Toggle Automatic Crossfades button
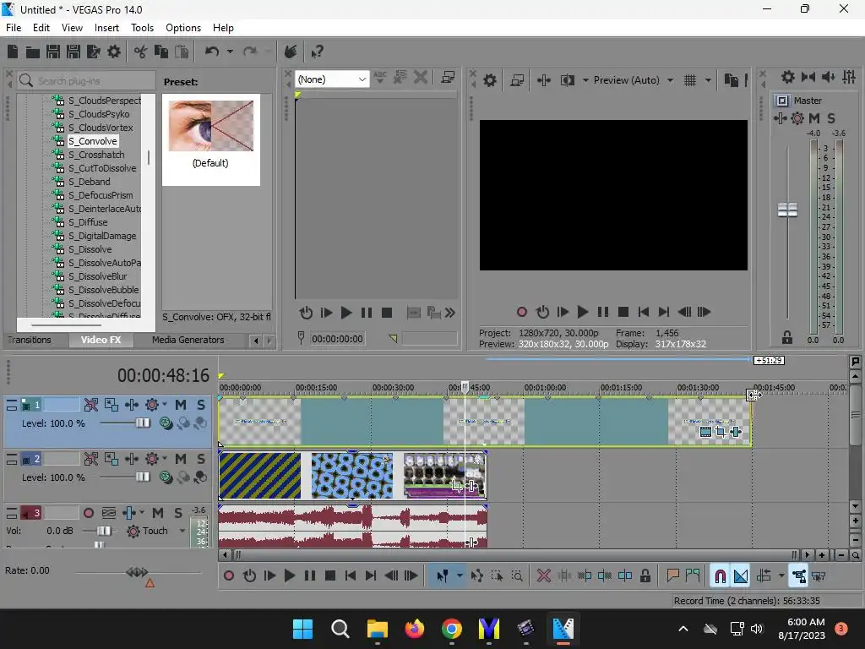The image size is (865, 649). [741, 576]
